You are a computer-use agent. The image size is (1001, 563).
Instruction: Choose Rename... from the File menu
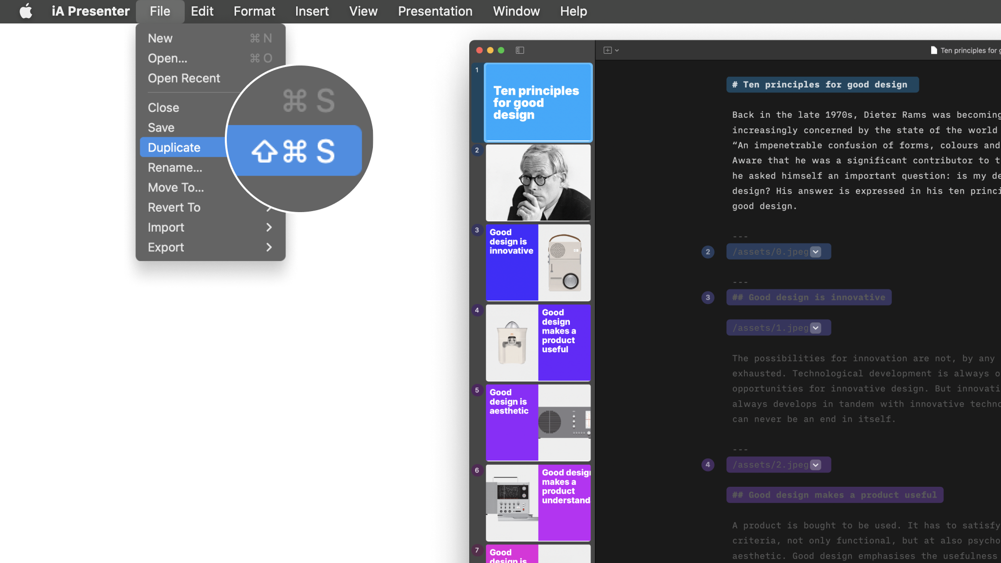point(175,167)
